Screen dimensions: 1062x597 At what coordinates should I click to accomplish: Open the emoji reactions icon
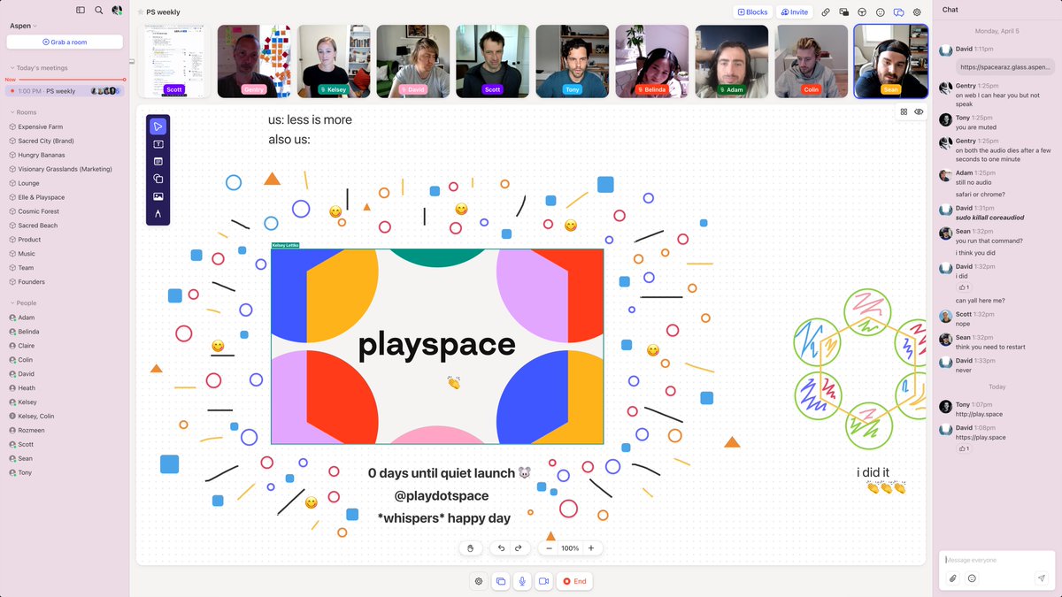coord(880,12)
